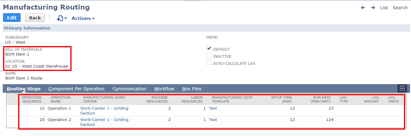411x137 pixels.
Task: Click operation sequence 10 cell
Action: (x=42, y=108)
